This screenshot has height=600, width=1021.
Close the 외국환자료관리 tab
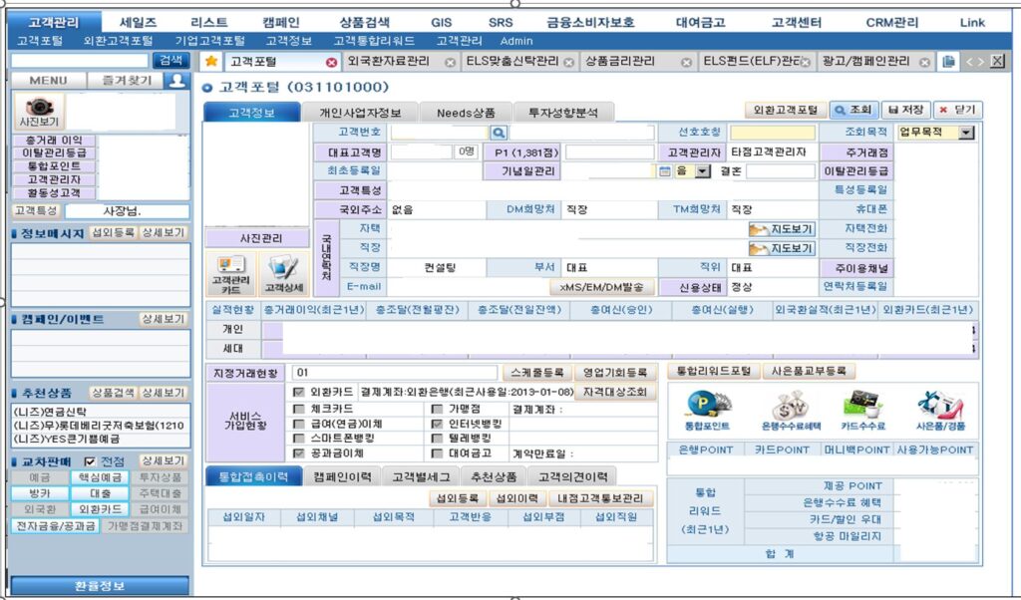coord(450,63)
